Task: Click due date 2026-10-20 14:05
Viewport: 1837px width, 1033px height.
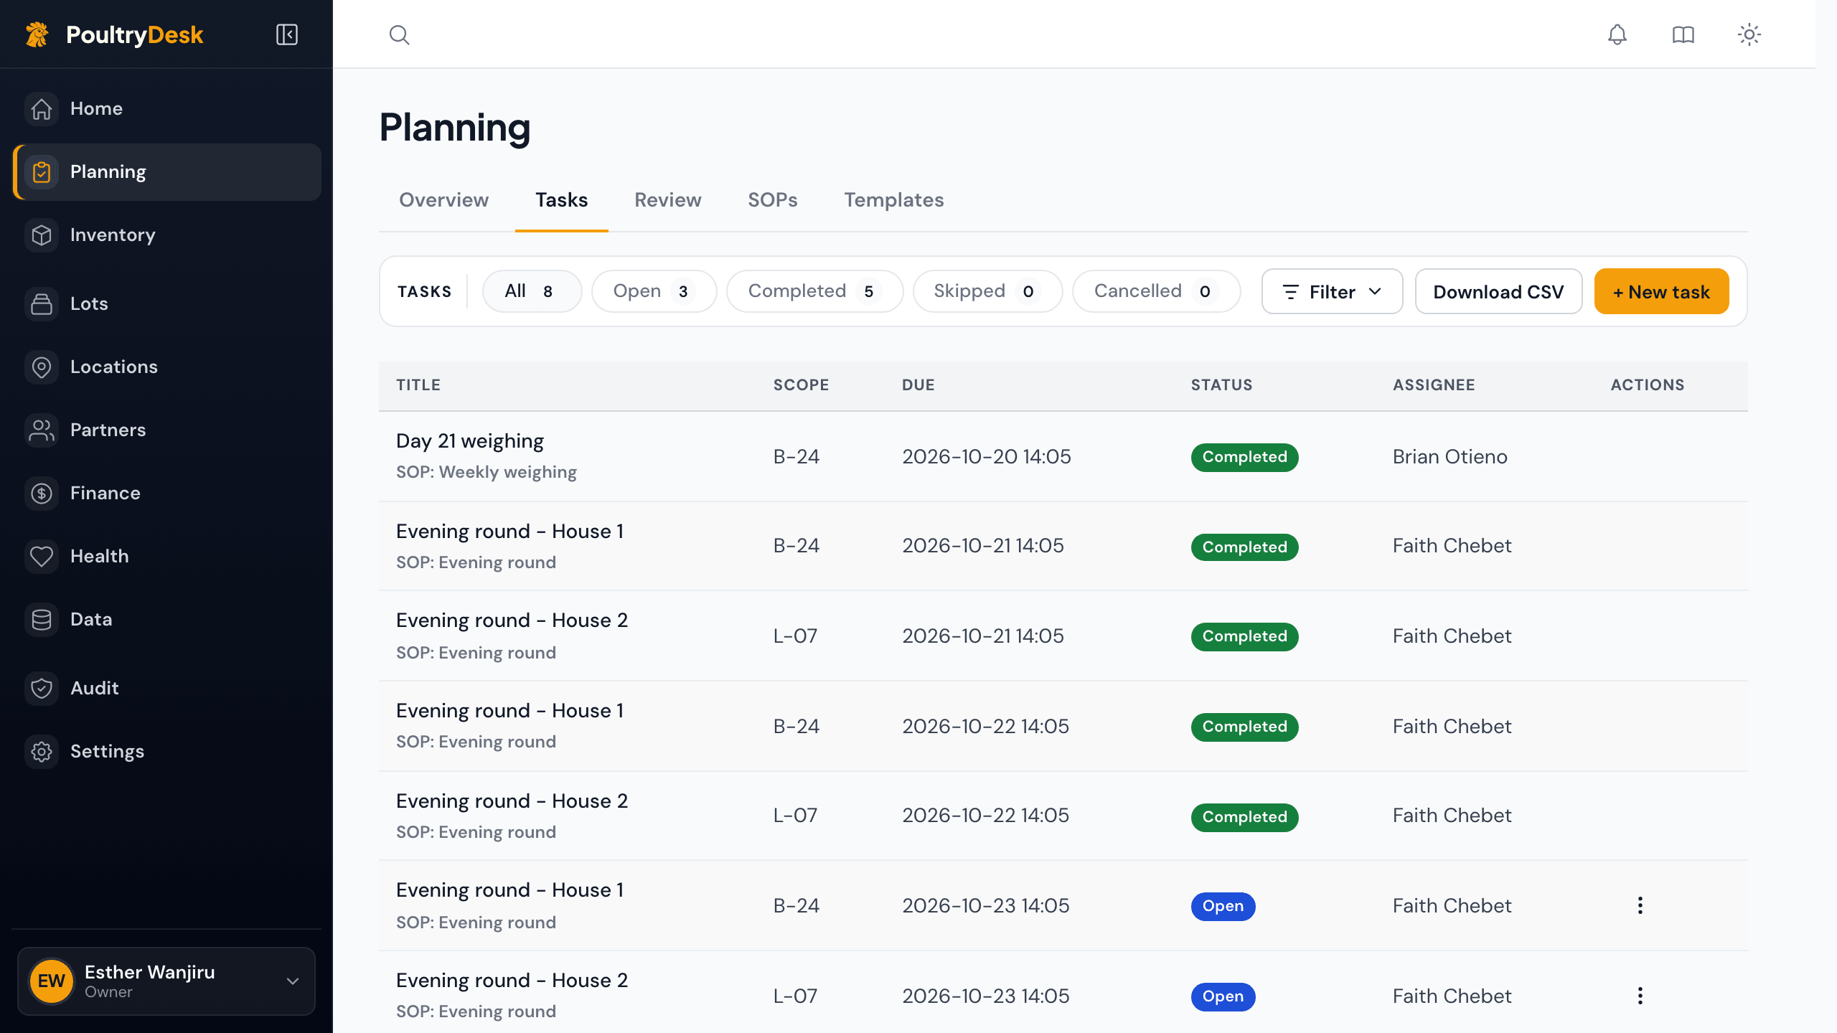Action: 986,457
